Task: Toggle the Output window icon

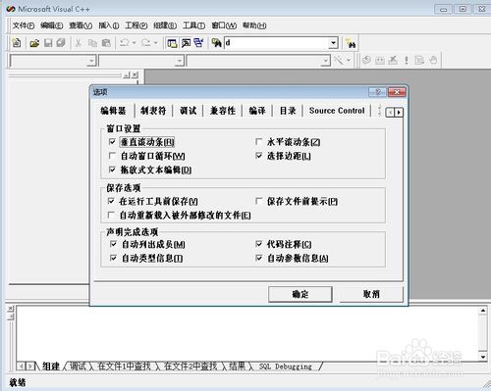Action: coord(186,43)
